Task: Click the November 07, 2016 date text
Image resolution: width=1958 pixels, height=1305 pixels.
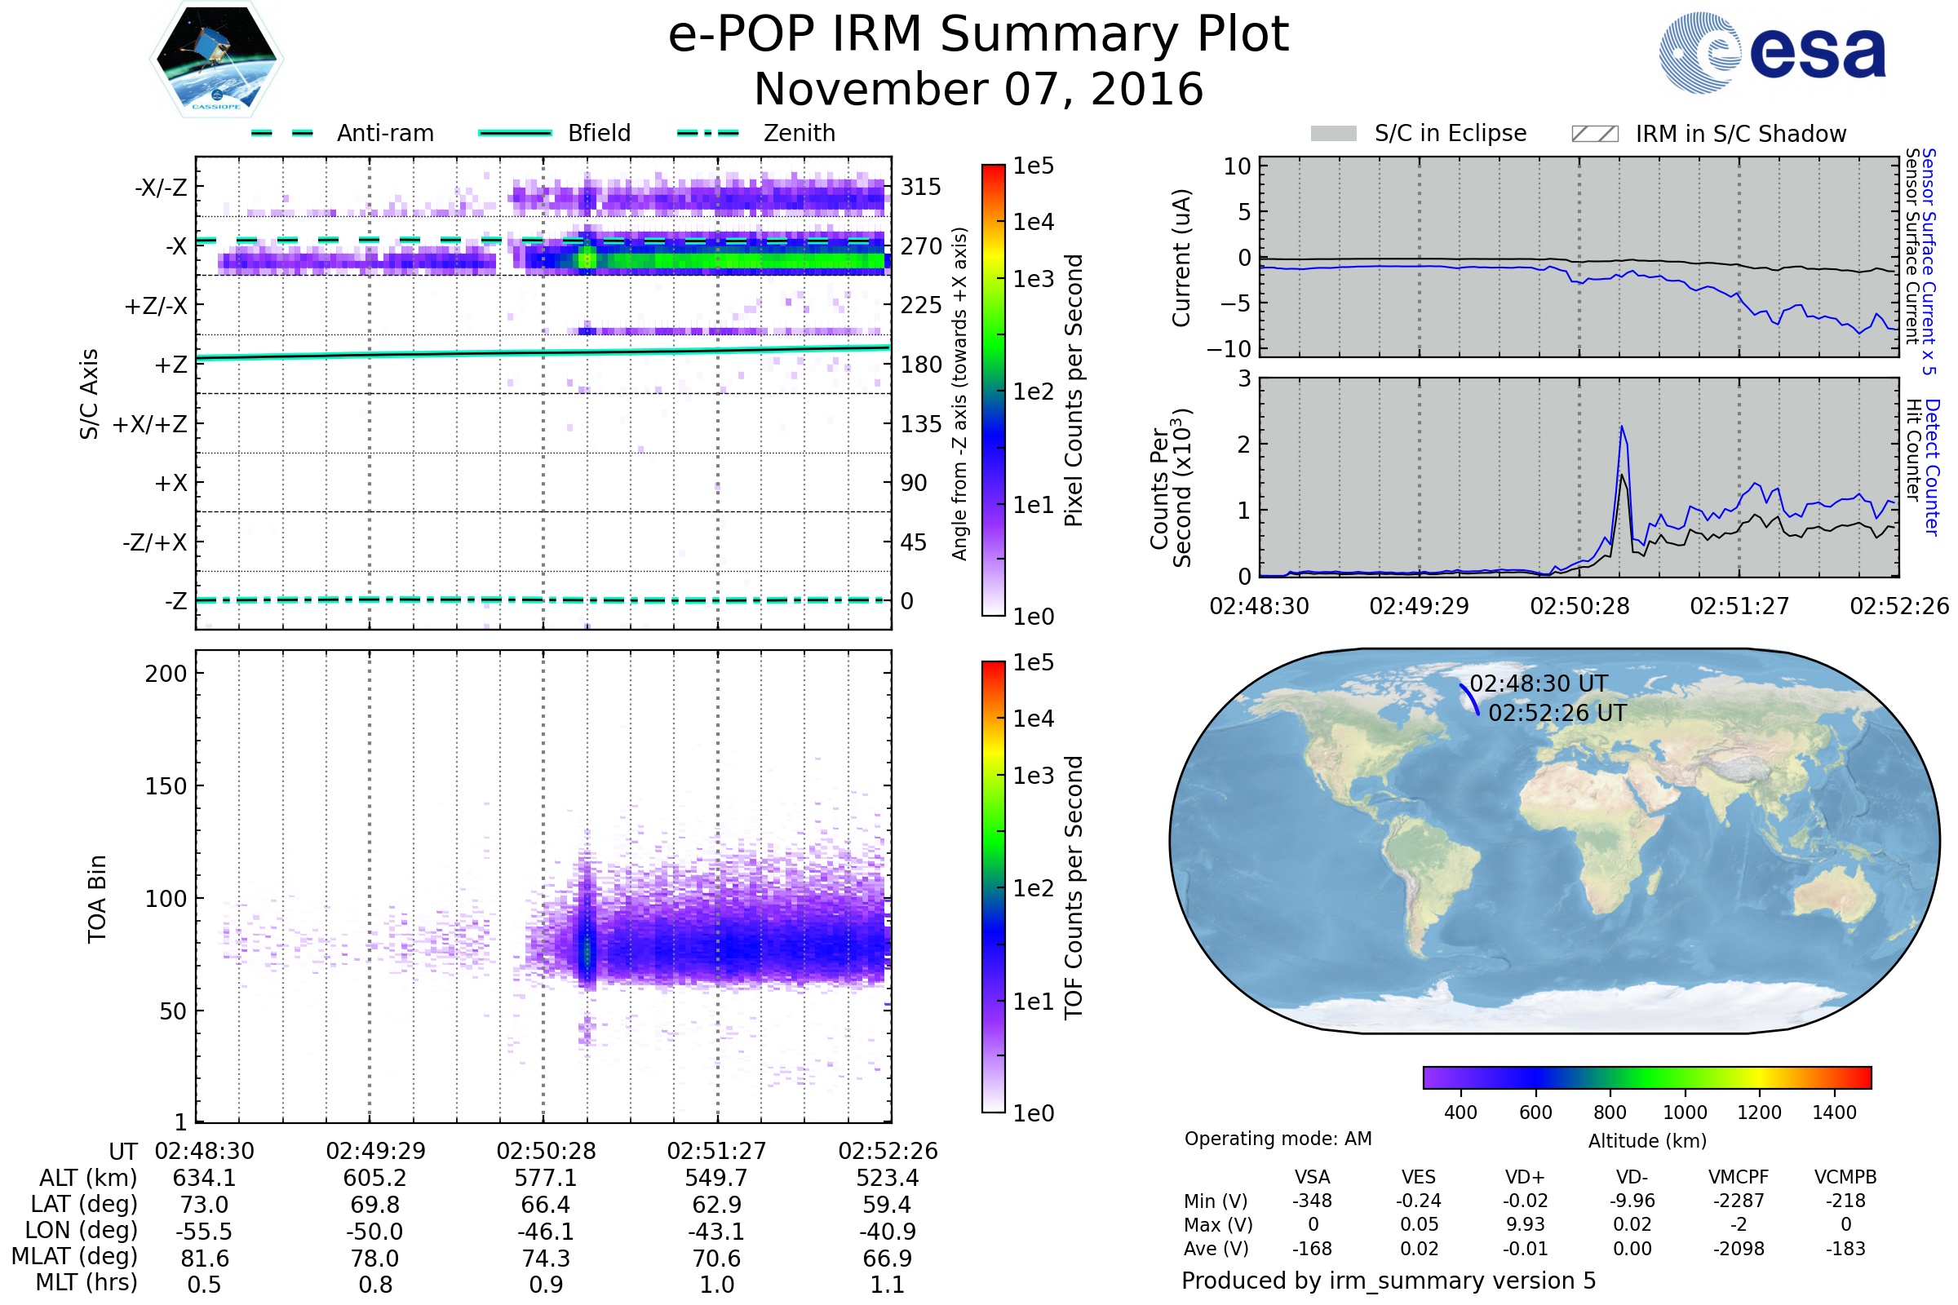Action: (978, 90)
